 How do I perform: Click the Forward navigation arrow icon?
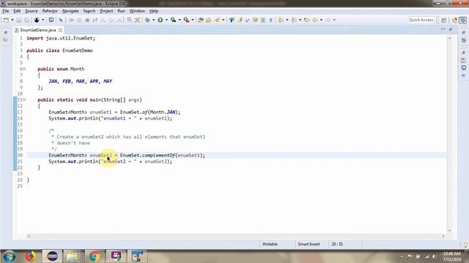pos(328,20)
